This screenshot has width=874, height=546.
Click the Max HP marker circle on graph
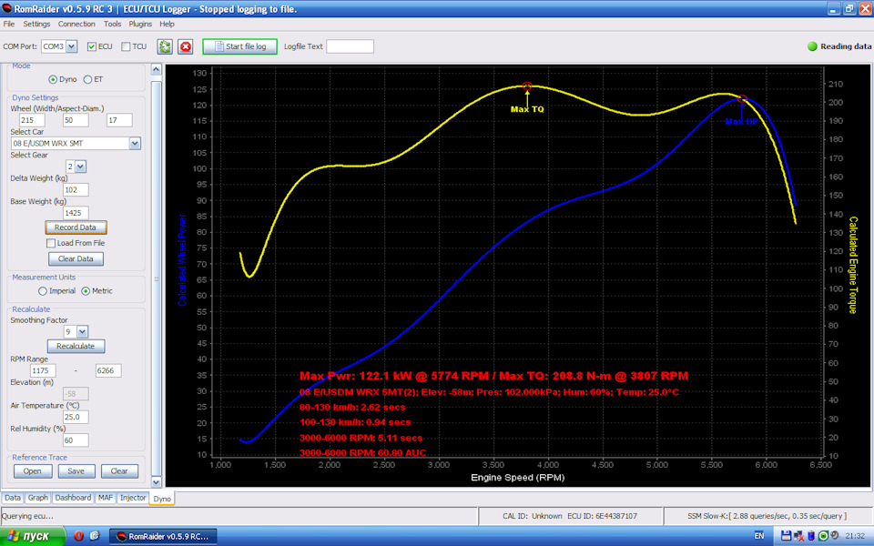(x=742, y=99)
